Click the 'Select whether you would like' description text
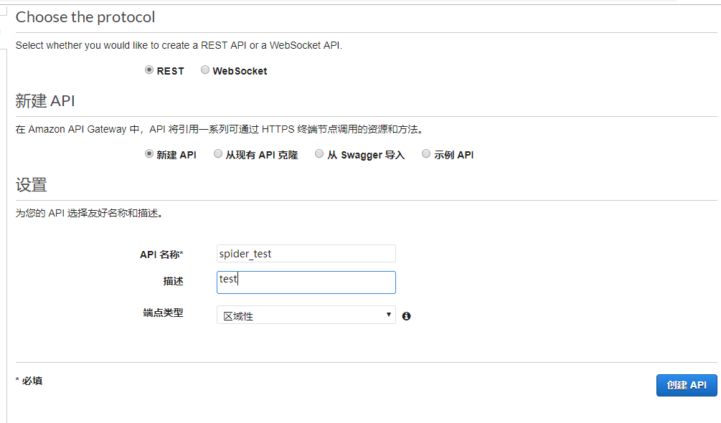The width and height of the screenshot is (721, 423). click(179, 45)
